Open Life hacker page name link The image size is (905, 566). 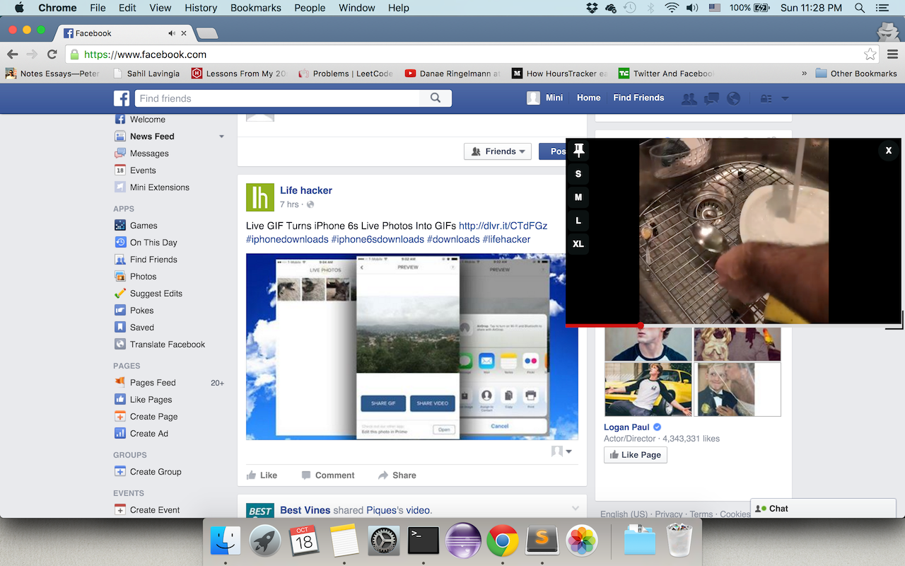pyautogui.click(x=306, y=190)
